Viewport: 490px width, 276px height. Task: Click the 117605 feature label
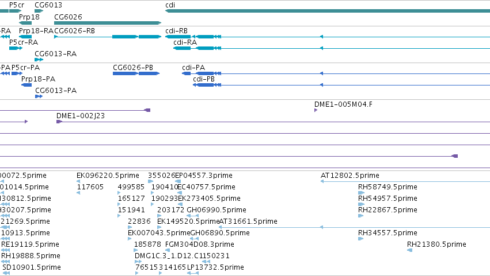pyautogui.click(x=90, y=187)
